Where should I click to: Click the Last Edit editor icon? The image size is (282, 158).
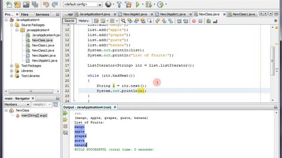96,21
